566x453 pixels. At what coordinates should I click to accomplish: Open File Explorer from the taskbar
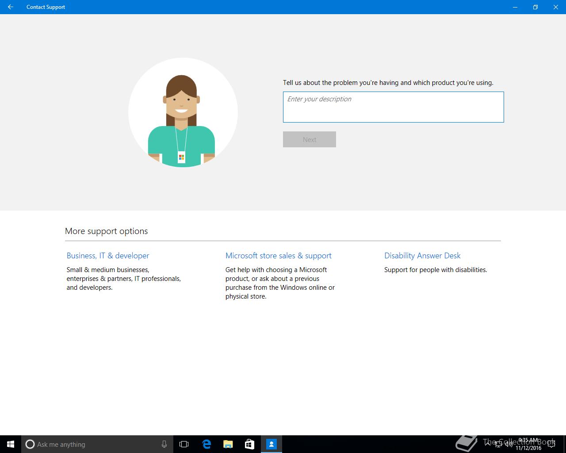coord(228,444)
